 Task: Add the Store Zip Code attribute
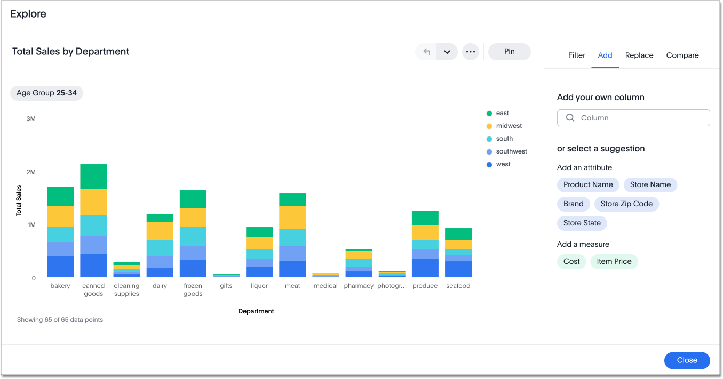click(626, 204)
